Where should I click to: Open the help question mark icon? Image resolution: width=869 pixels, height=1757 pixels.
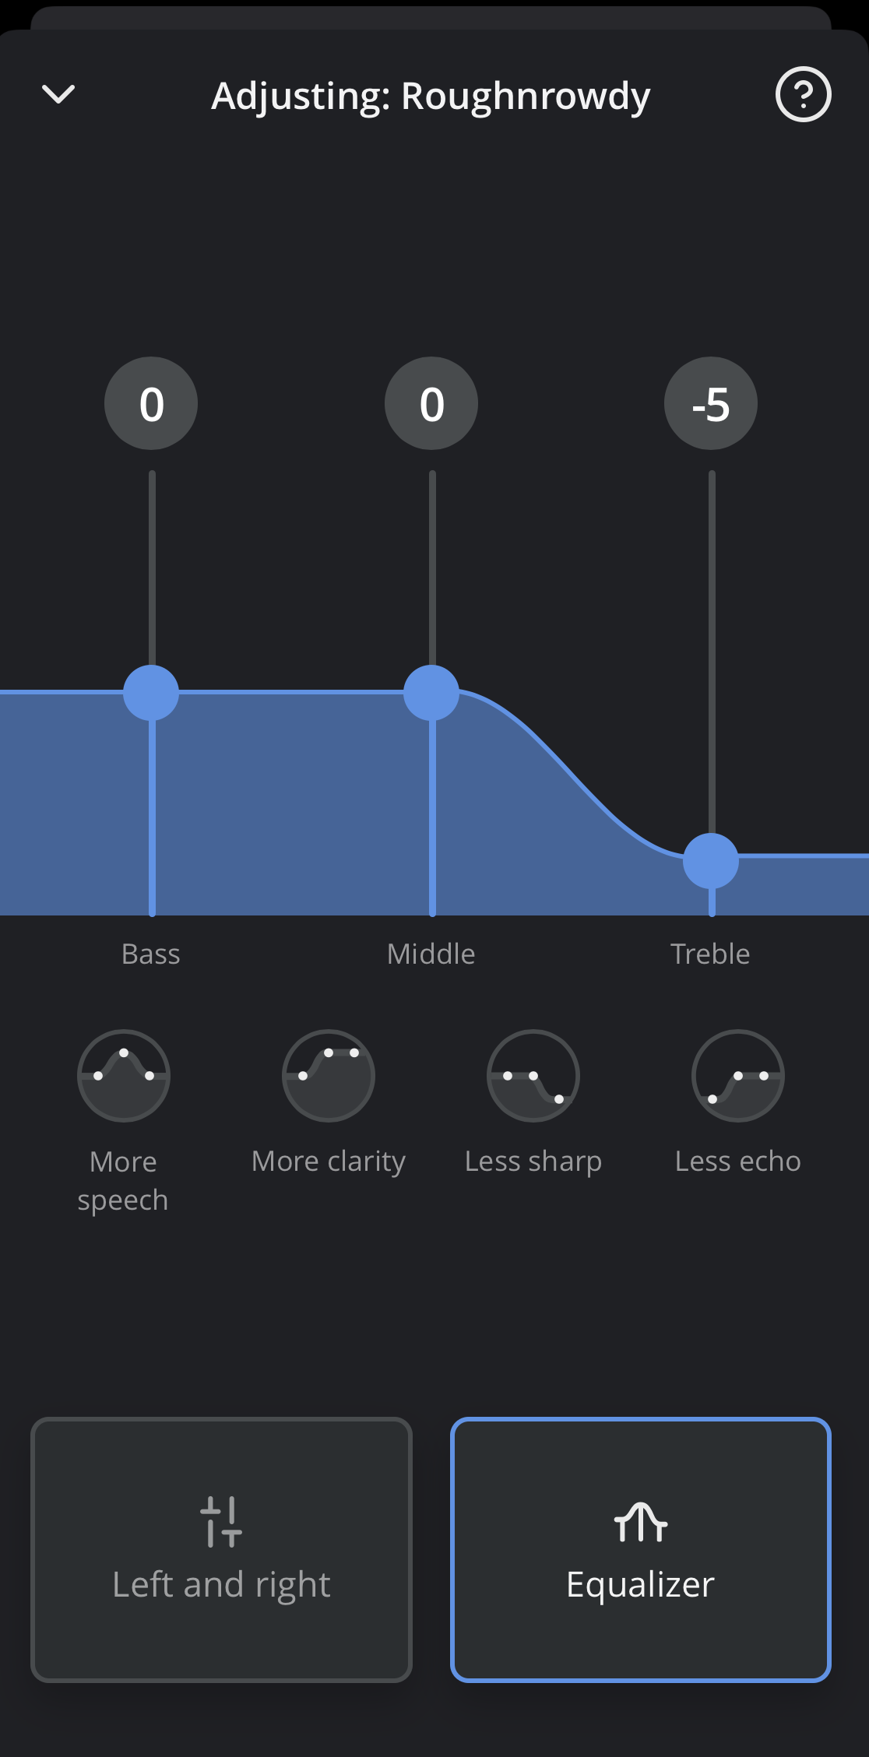tap(803, 95)
